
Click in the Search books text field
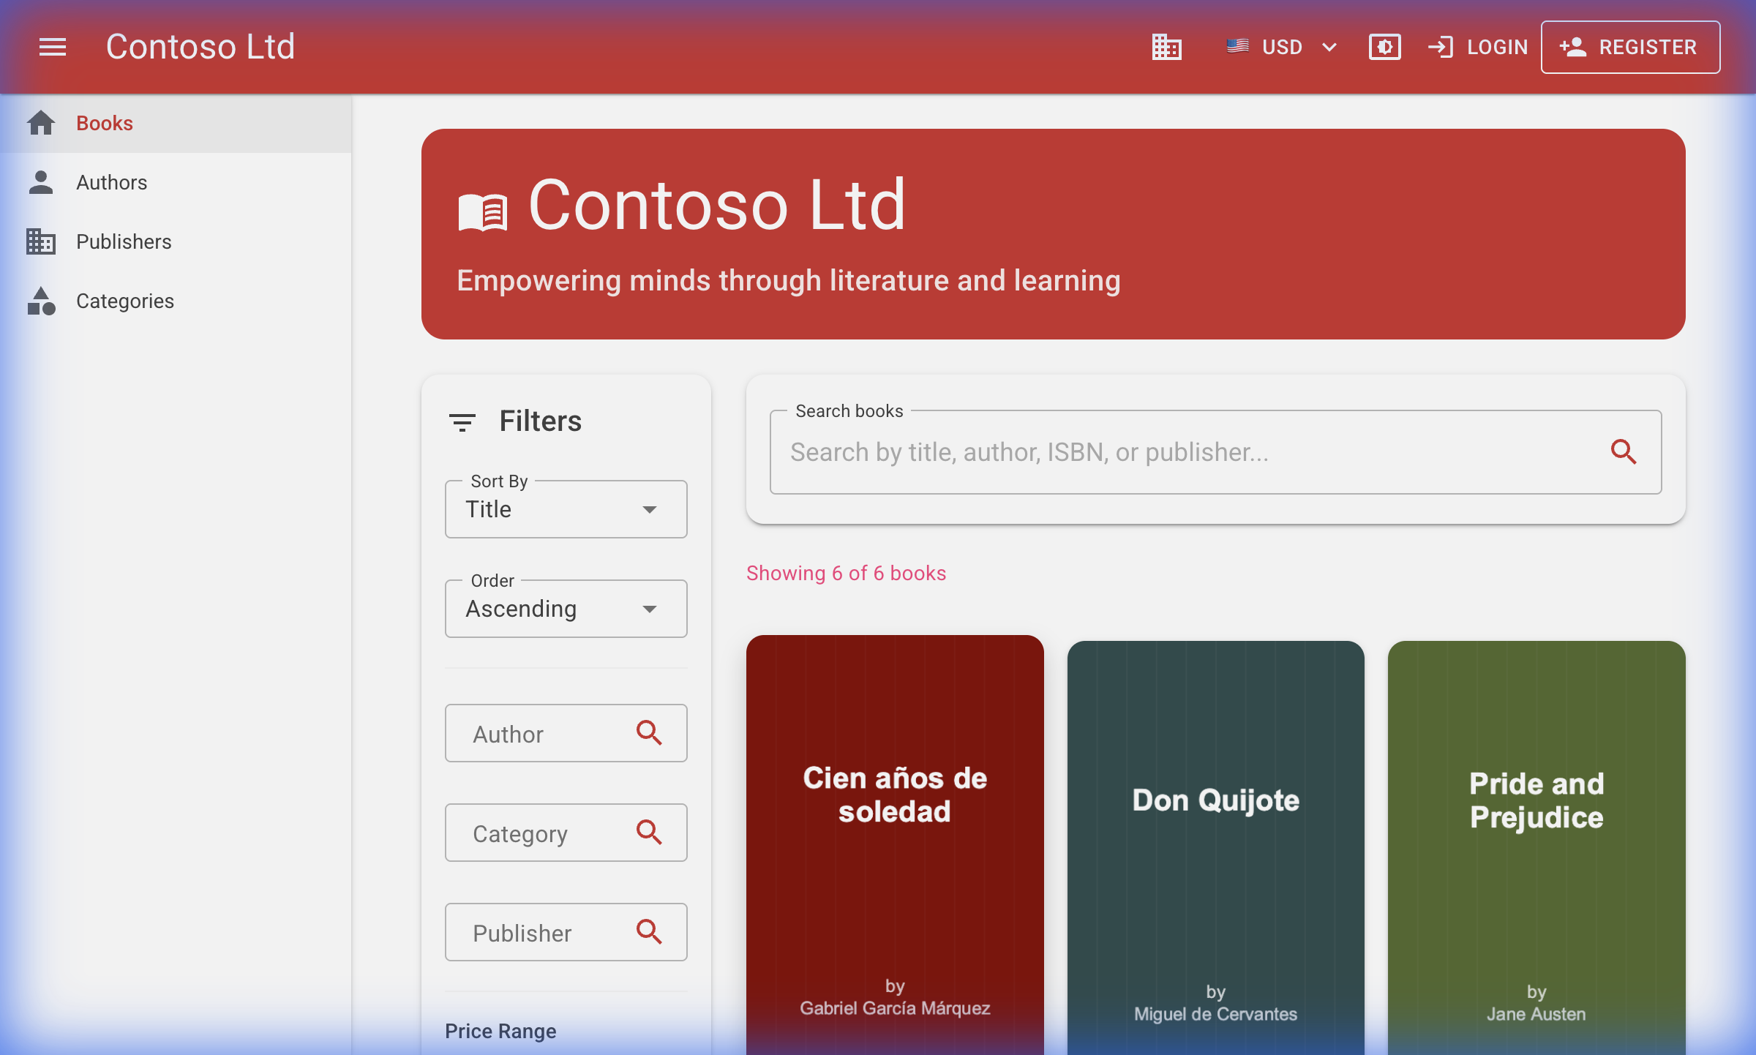coord(1215,452)
